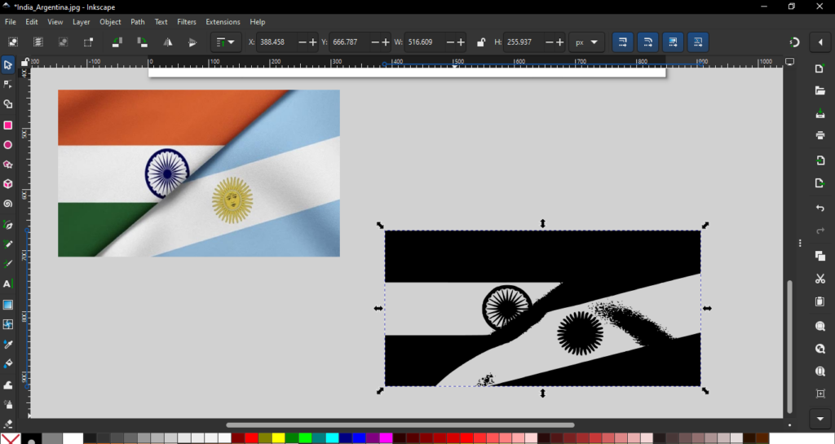The width and height of the screenshot is (835, 444).
Task: Open the Object menu
Action: tap(110, 22)
